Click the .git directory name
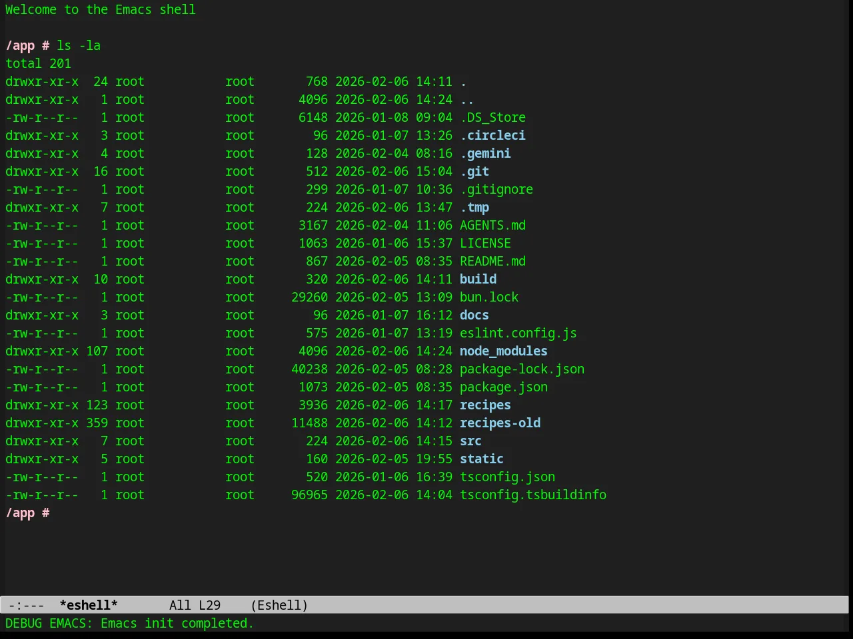853x639 pixels. [474, 172]
